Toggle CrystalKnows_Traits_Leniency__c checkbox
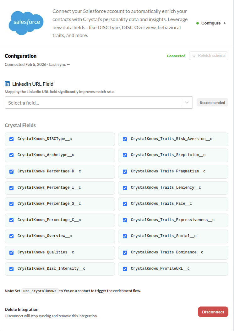Viewport: 234px width, 331px height. coord(125,188)
